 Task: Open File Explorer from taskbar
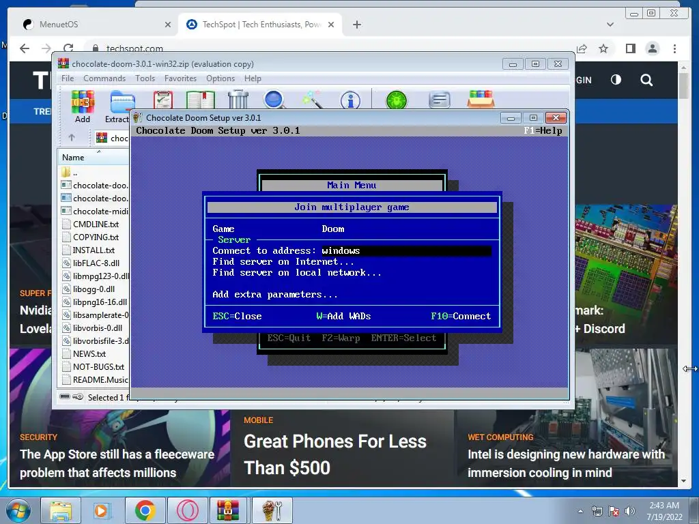coord(61,510)
